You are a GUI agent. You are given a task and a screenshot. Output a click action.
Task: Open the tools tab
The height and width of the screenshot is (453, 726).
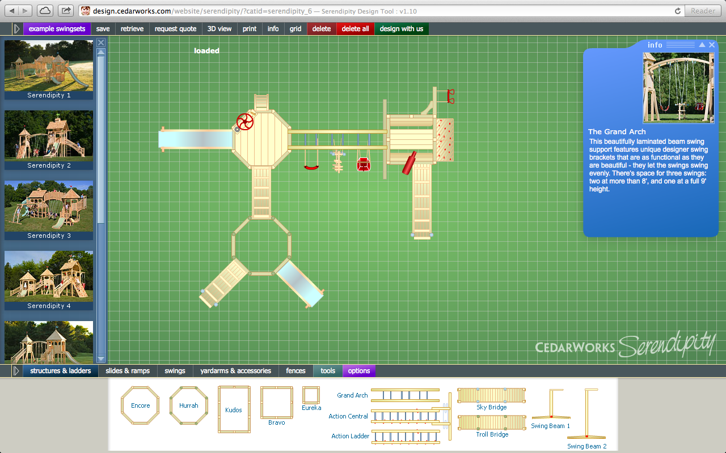point(328,371)
